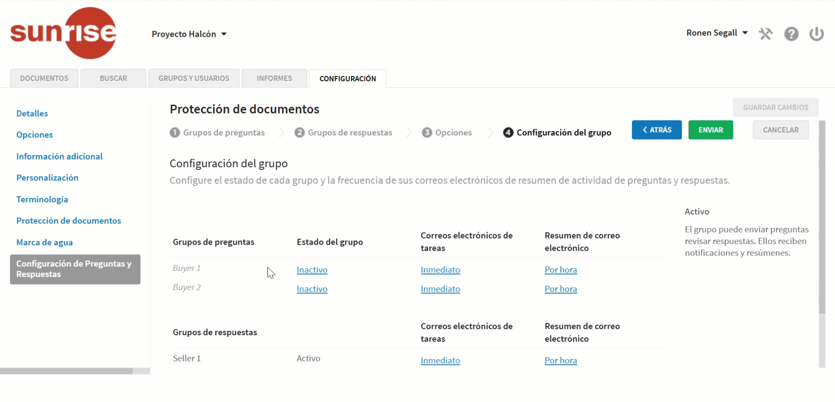
Task: Change Seller 1 Inmediato task email setting
Action: tap(440, 361)
